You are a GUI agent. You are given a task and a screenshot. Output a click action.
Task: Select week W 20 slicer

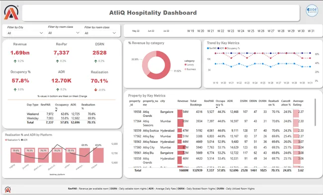click(x=200, y=31)
